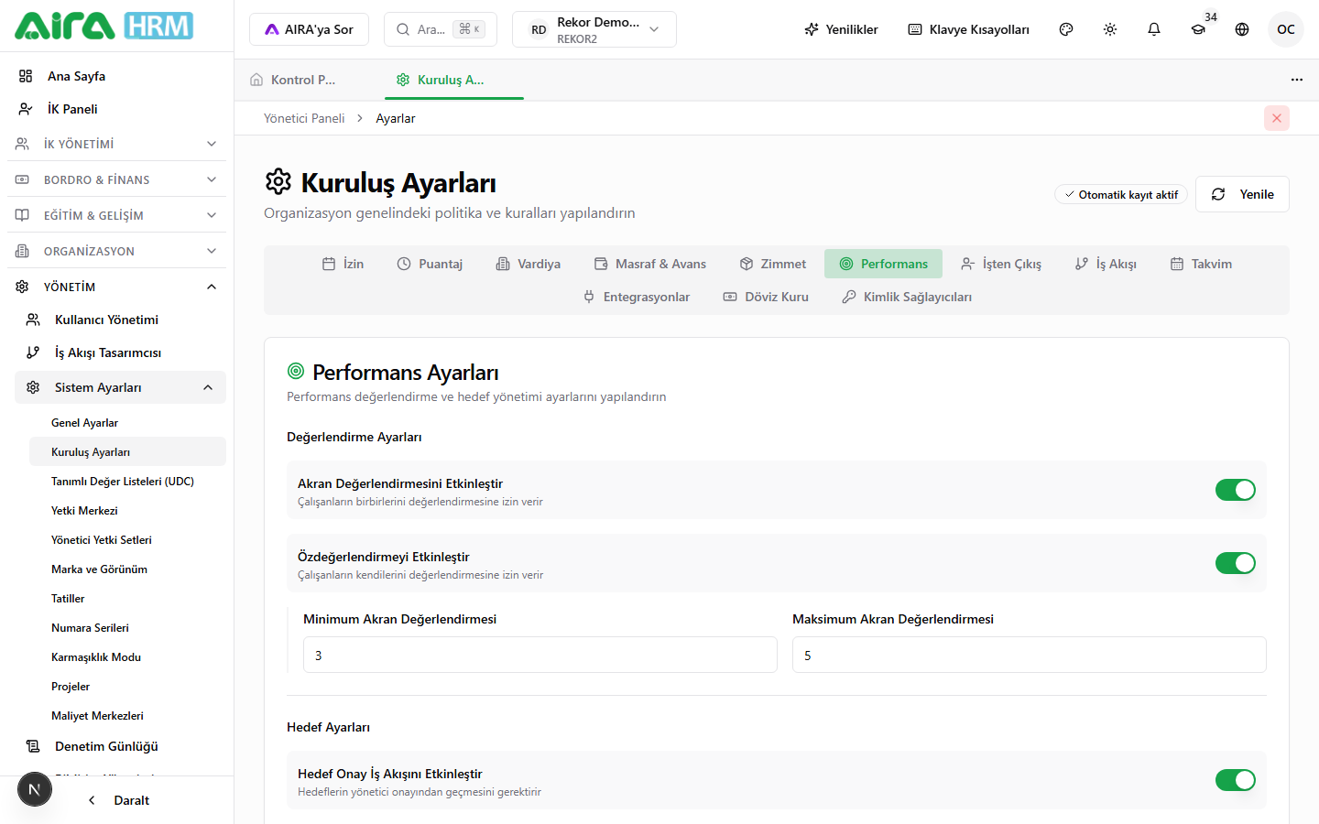Click the Ana Sayfa dashboard icon
Image resolution: width=1319 pixels, height=824 pixels.
tap(26, 76)
